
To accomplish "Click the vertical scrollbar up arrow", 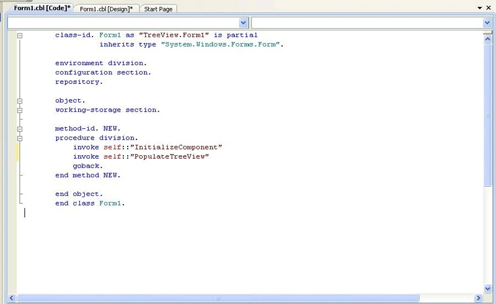I will [x=487, y=39].
